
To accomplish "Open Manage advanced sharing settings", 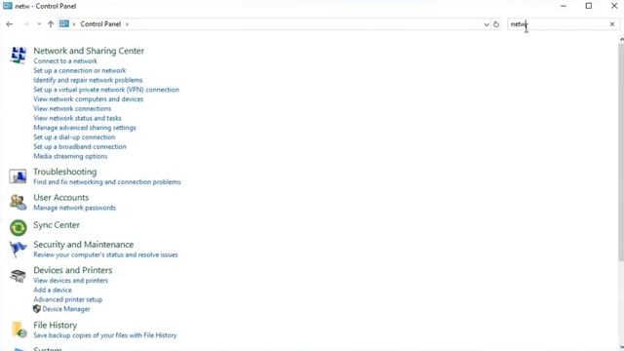I will coord(85,128).
